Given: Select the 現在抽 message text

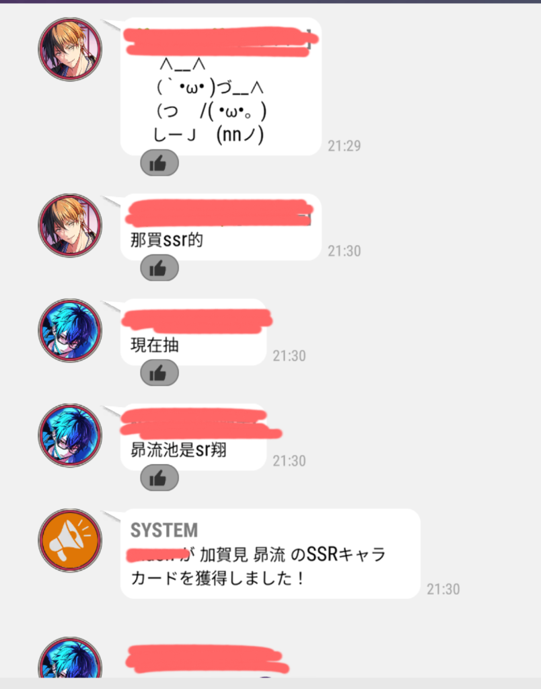Looking at the screenshot, I should (155, 345).
